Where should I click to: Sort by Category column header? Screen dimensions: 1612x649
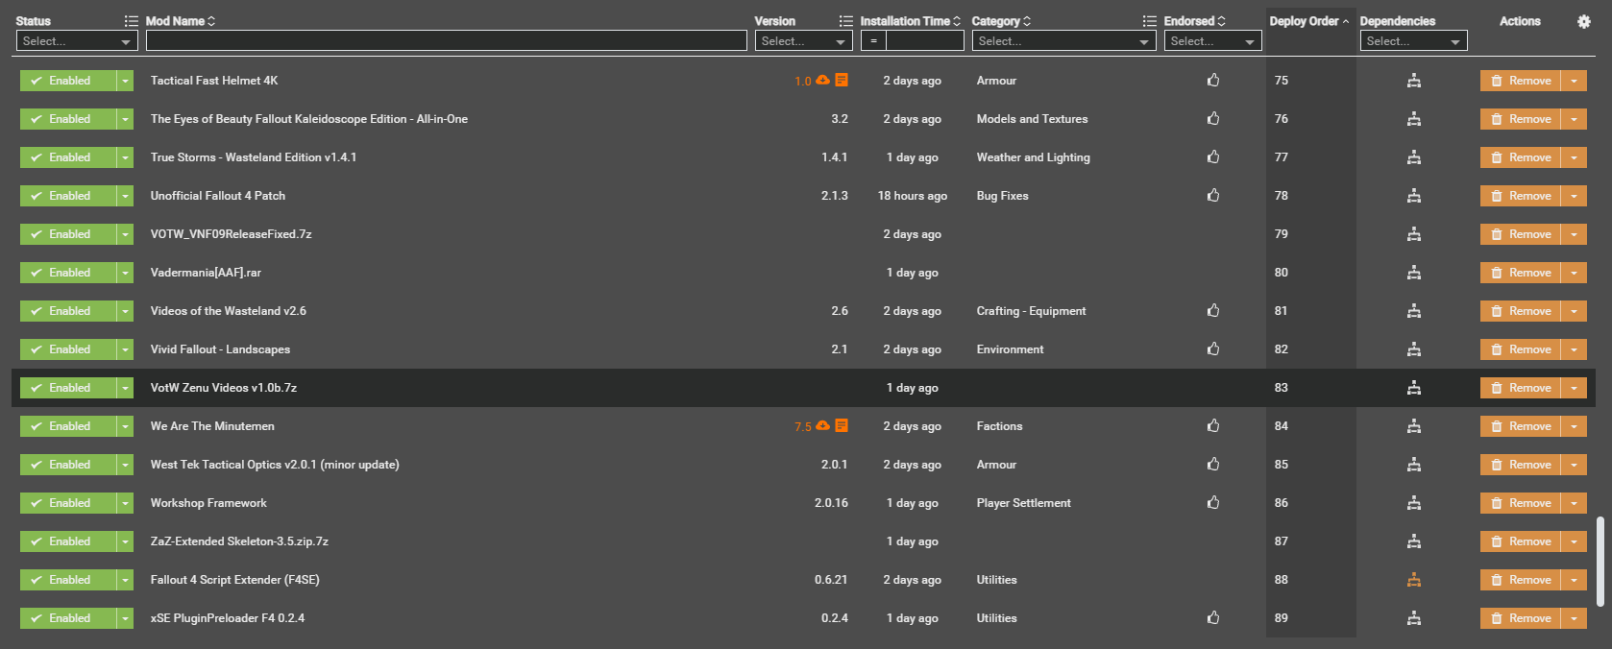[1001, 21]
